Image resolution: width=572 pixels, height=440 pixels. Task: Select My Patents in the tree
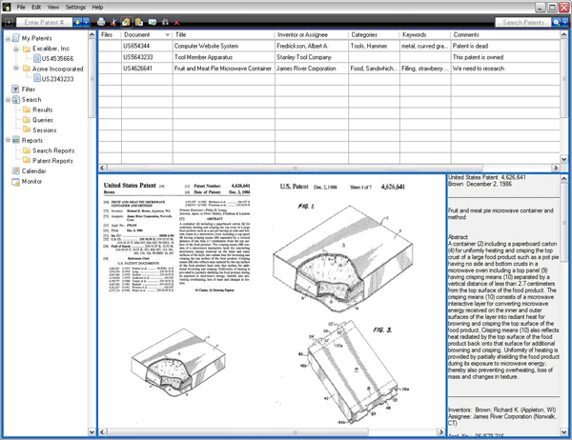(36, 38)
